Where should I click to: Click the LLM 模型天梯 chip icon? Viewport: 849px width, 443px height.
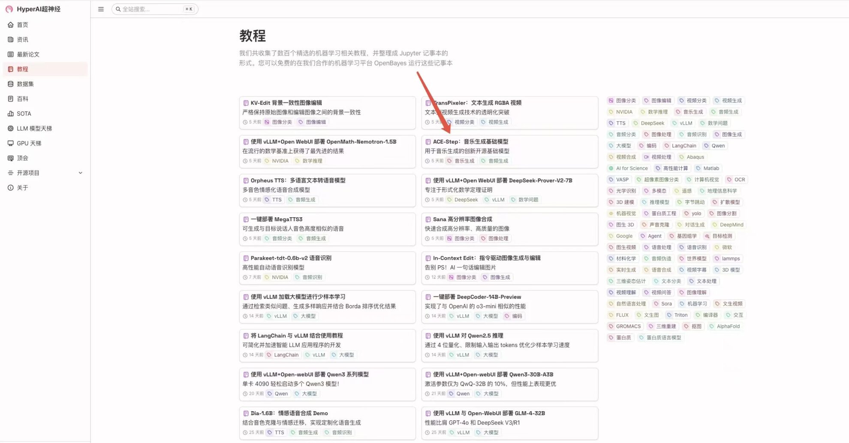point(11,129)
